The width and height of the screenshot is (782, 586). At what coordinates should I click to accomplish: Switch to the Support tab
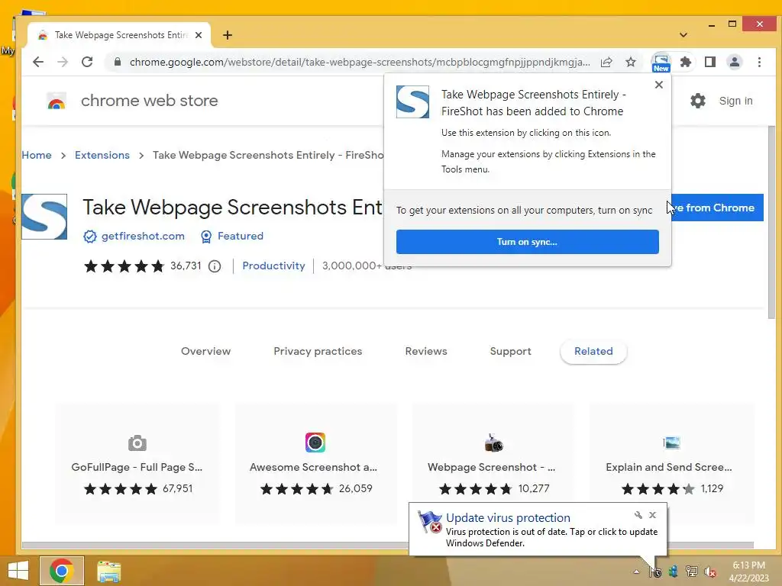511,351
